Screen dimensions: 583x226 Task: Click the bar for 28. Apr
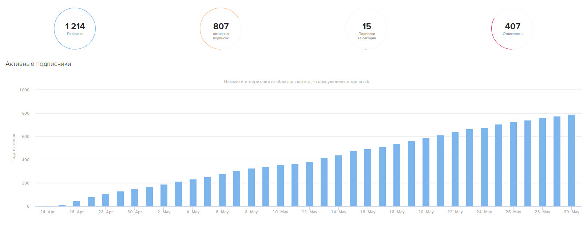tap(106, 200)
